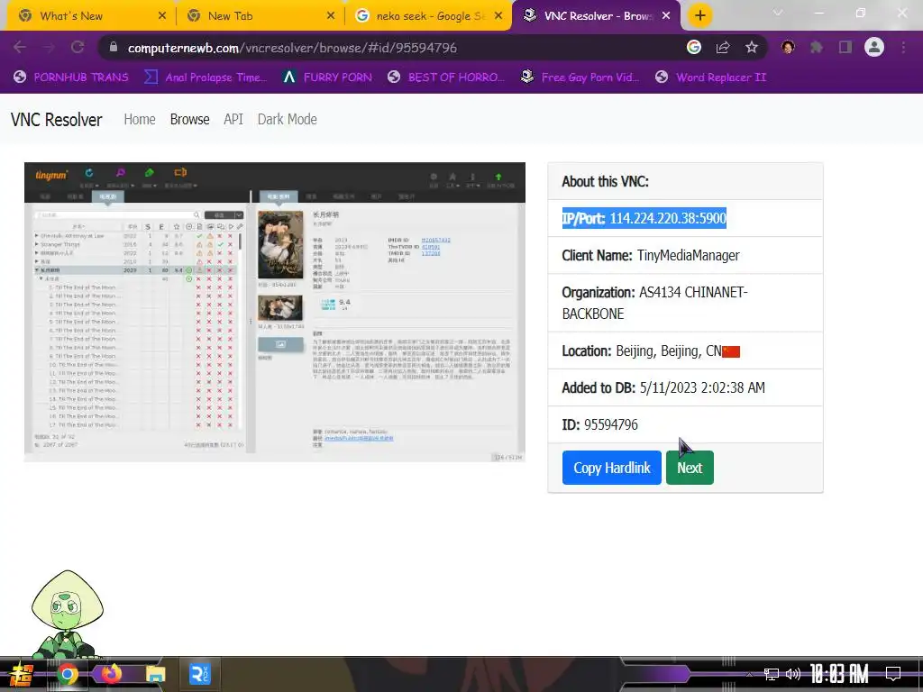923x692 pixels.
Task: Expand the system tray hidden icons arrow
Action: 749,675
